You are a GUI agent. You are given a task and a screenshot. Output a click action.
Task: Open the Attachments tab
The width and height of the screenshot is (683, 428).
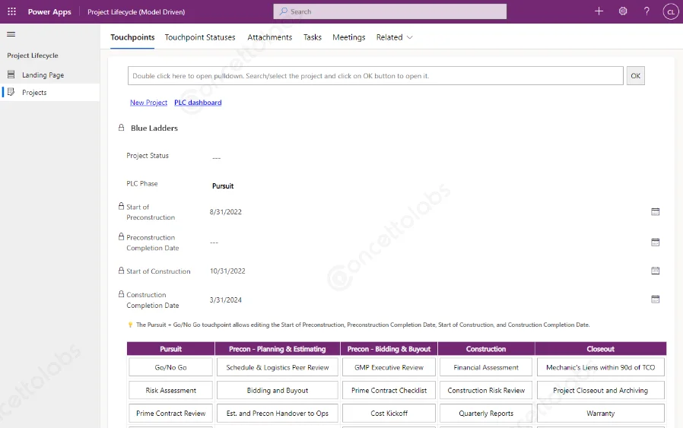269,37
